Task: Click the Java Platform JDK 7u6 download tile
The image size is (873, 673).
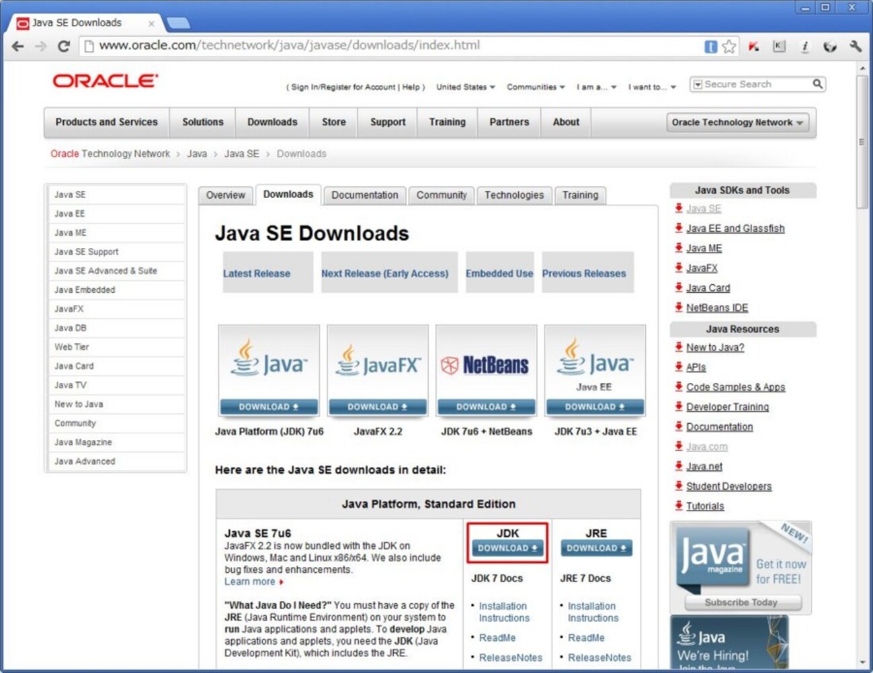Action: pyautogui.click(x=269, y=370)
